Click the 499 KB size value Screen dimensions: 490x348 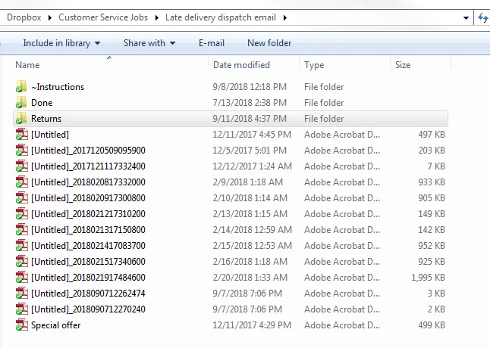432,325
